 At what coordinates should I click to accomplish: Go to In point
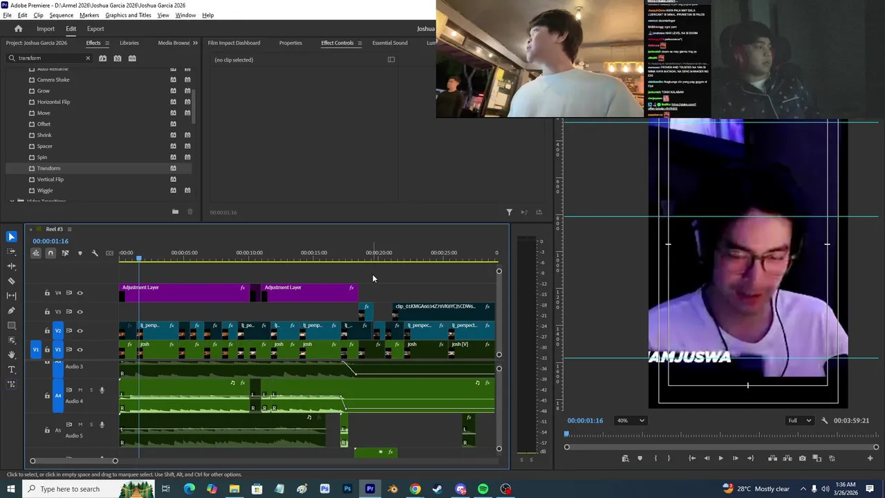click(691, 458)
